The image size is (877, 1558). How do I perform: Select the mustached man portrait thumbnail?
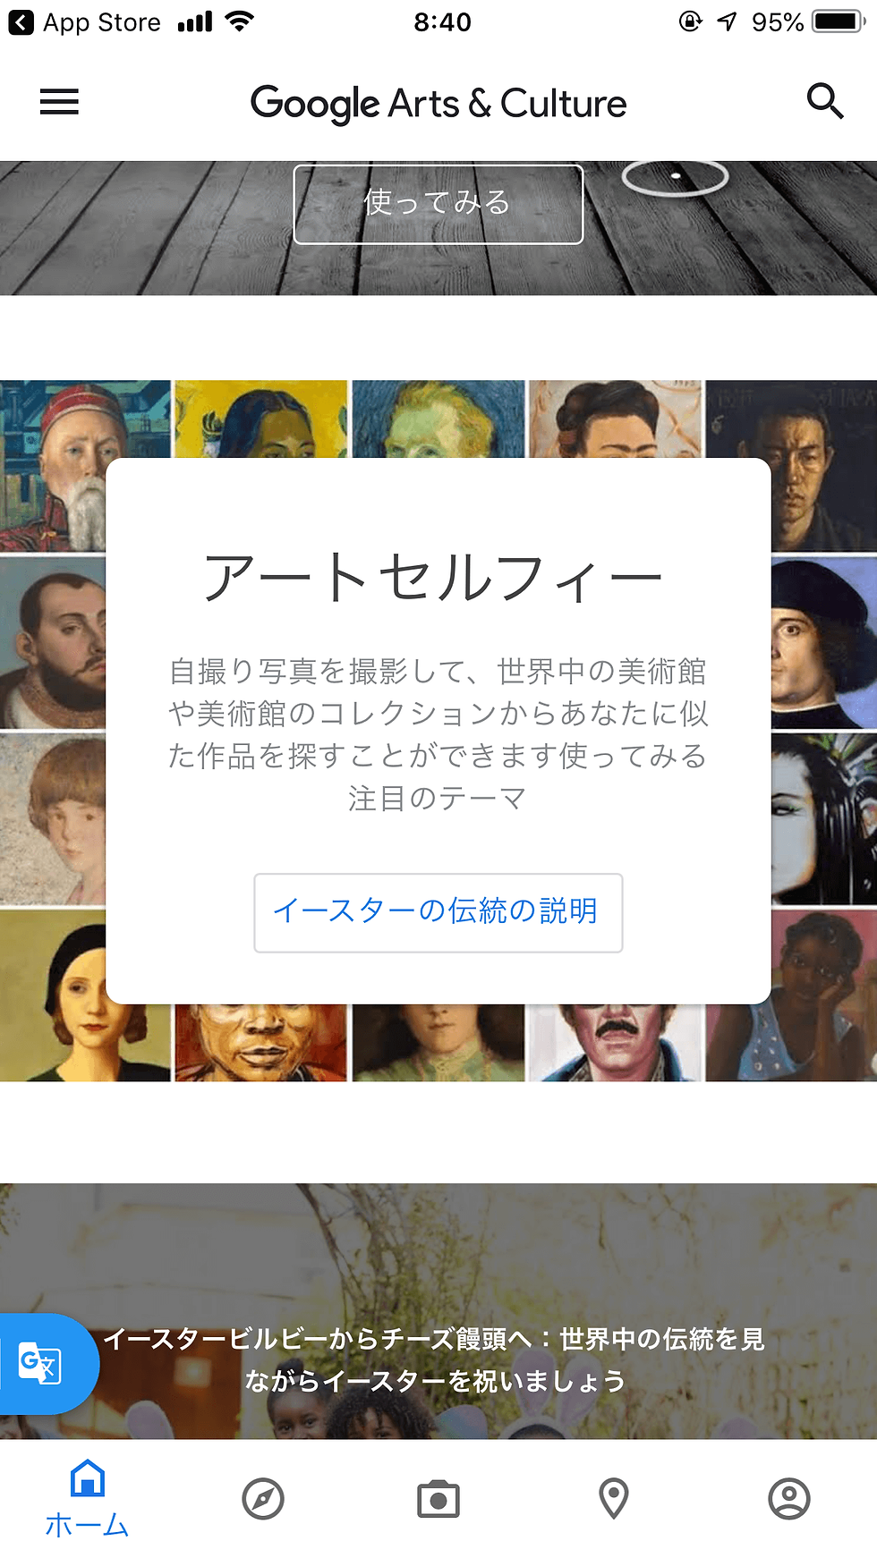point(614,1043)
